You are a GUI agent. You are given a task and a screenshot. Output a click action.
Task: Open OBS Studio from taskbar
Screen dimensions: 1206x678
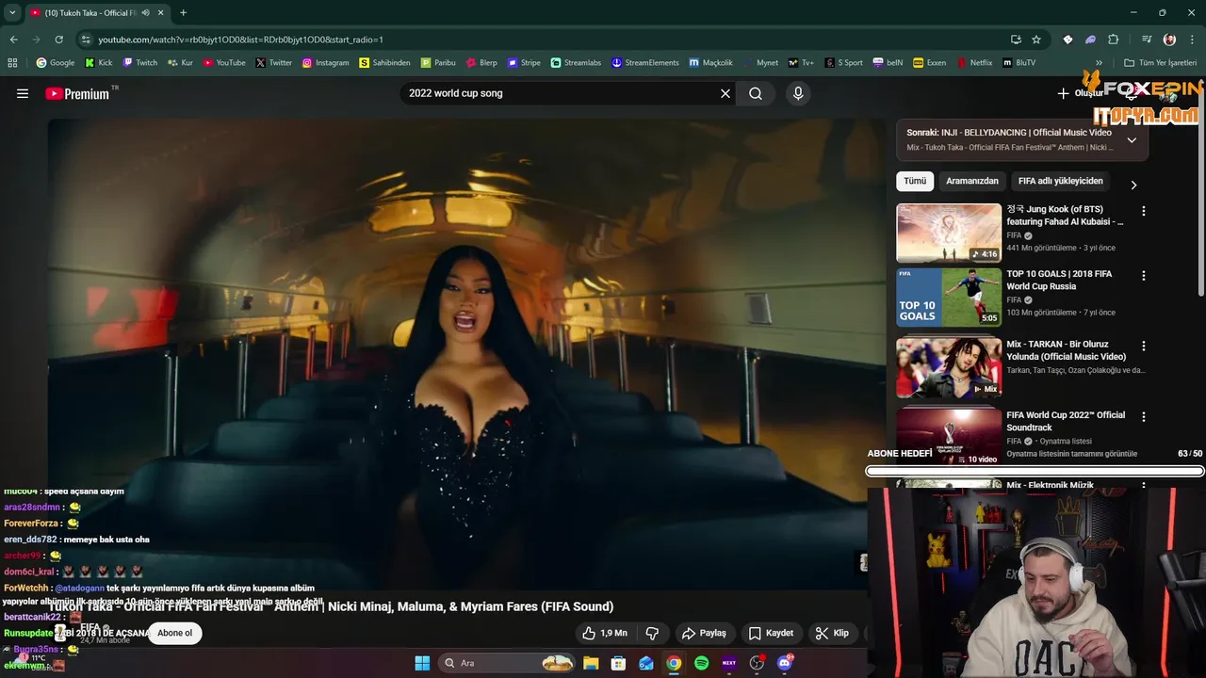757,663
